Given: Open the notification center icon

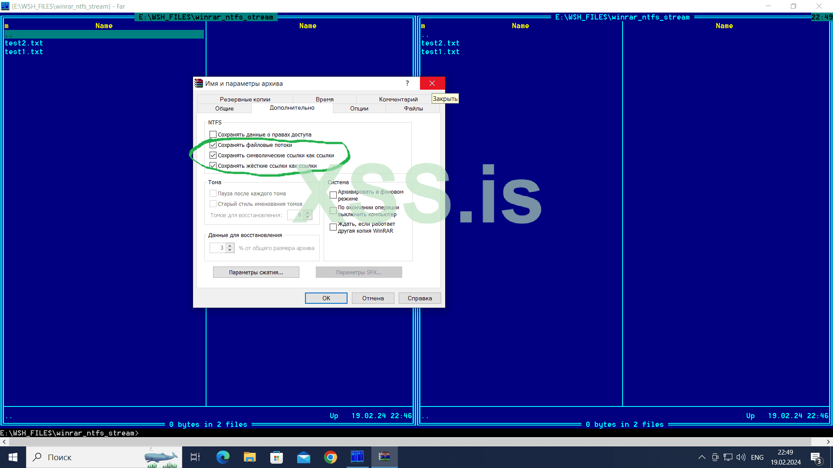Looking at the screenshot, I should tap(815, 457).
